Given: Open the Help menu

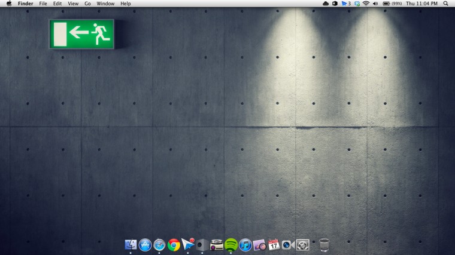Looking at the screenshot, I should pyautogui.click(x=126, y=4).
